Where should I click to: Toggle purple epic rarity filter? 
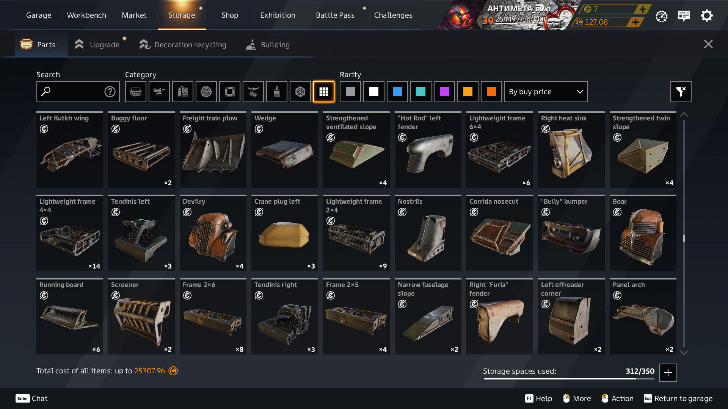click(444, 92)
